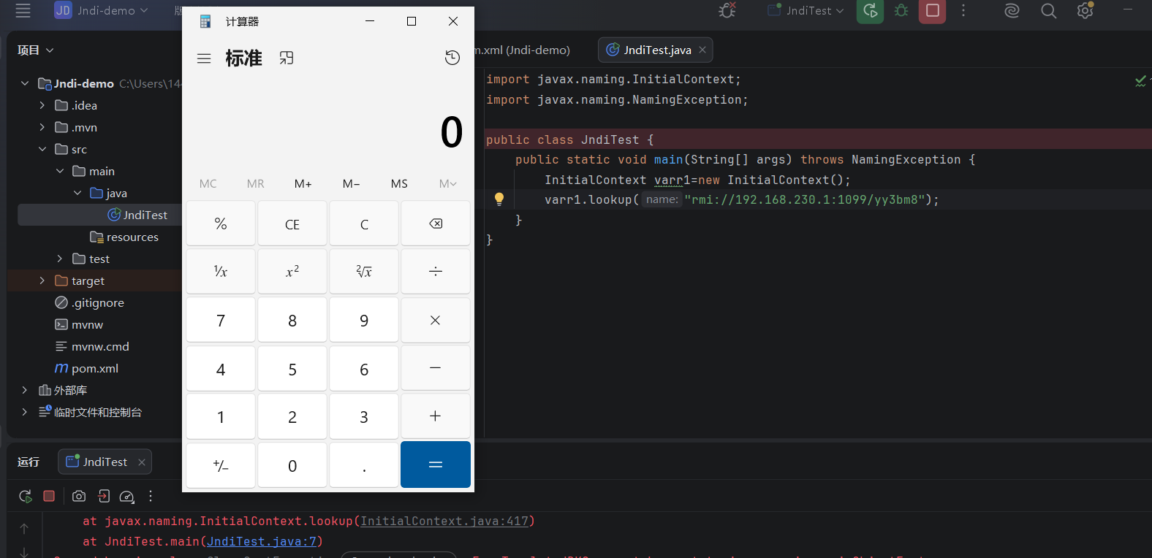The image size is (1152, 558).
Task: Select the JndiTest class in project tree
Action: pos(137,215)
